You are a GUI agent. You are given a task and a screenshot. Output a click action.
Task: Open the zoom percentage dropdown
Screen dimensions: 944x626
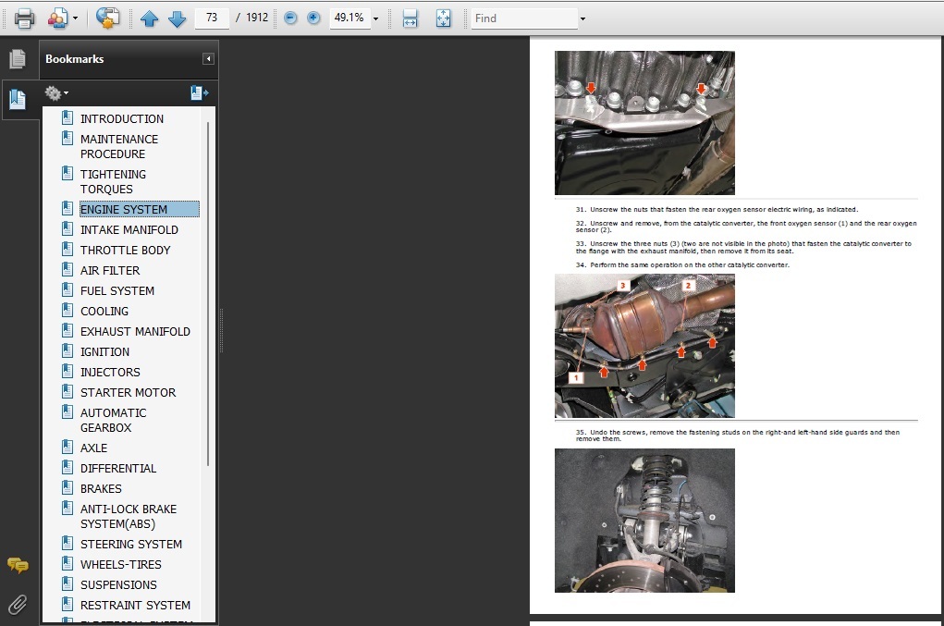[x=375, y=18]
